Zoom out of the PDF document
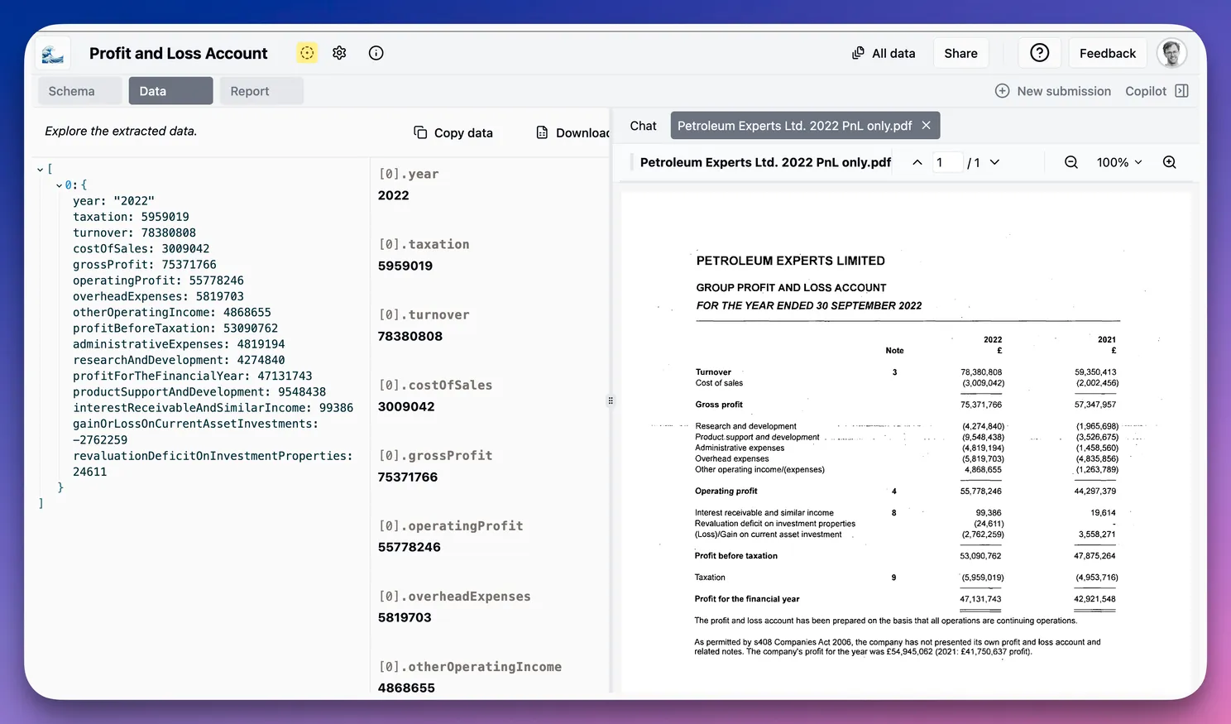This screenshot has height=724, width=1231. point(1071,162)
